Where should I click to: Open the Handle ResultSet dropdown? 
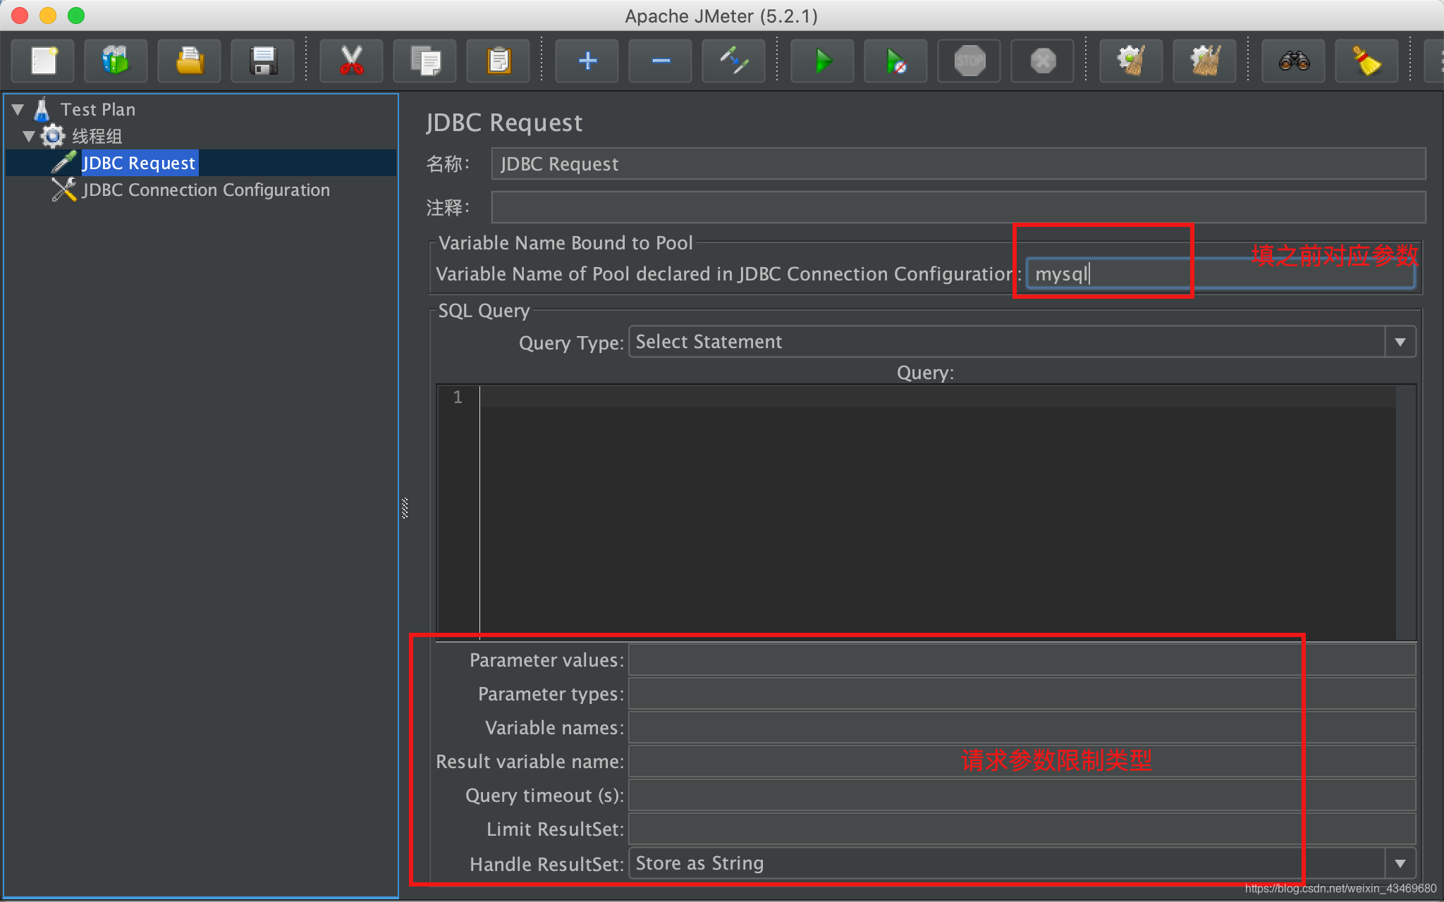click(x=1400, y=863)
